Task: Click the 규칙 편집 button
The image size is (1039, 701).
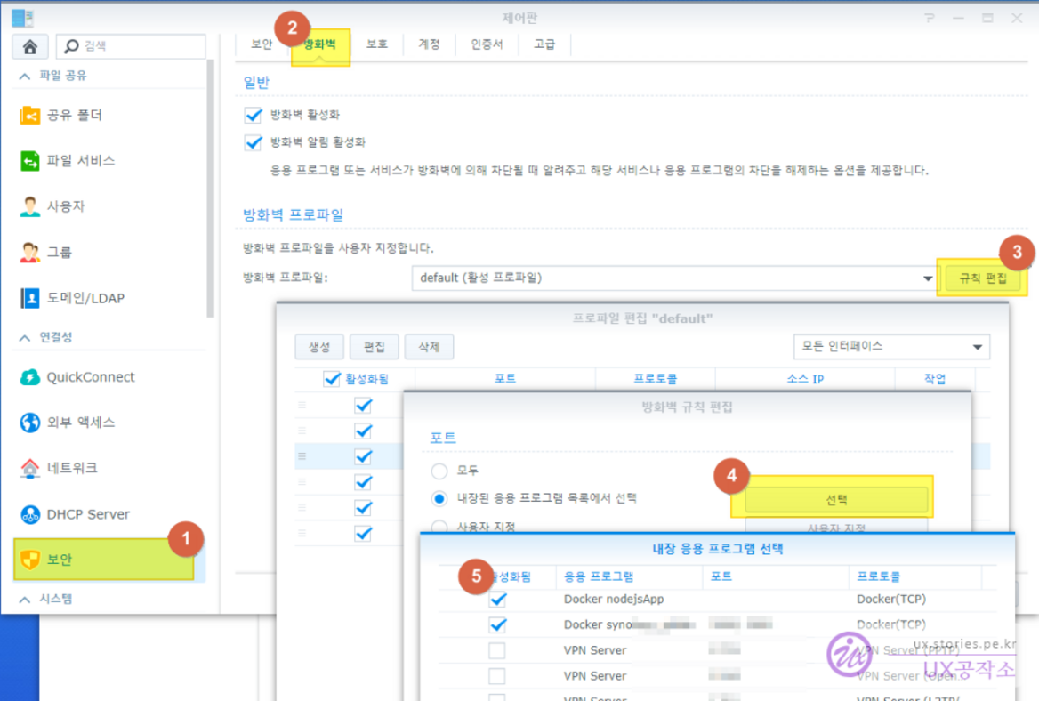Action: pos(982,278)
